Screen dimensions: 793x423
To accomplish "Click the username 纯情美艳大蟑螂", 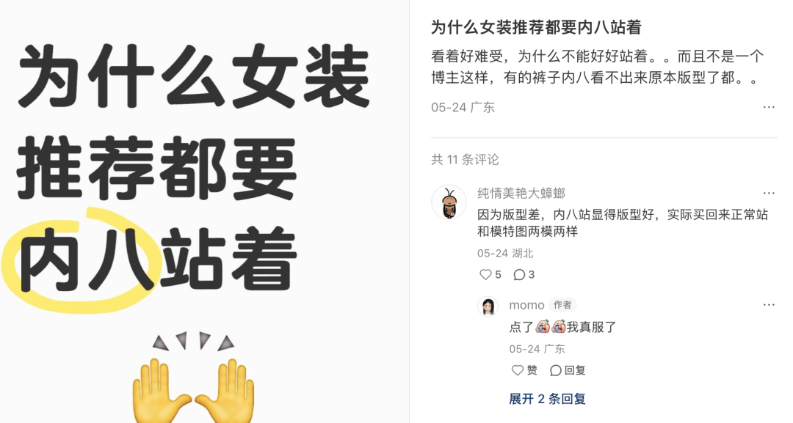I will click(521, 194).
